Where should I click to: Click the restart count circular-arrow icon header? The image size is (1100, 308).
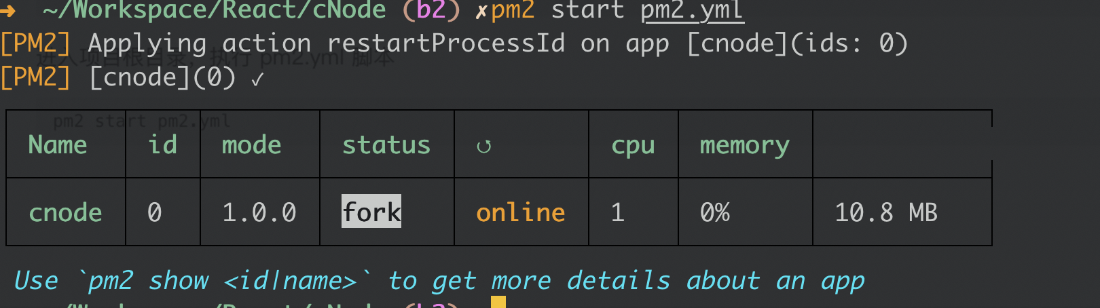pos(483,147)
